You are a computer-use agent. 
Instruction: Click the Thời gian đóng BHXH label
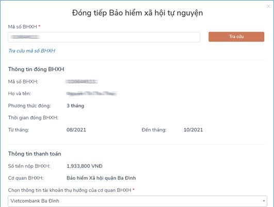pos(33,117)
